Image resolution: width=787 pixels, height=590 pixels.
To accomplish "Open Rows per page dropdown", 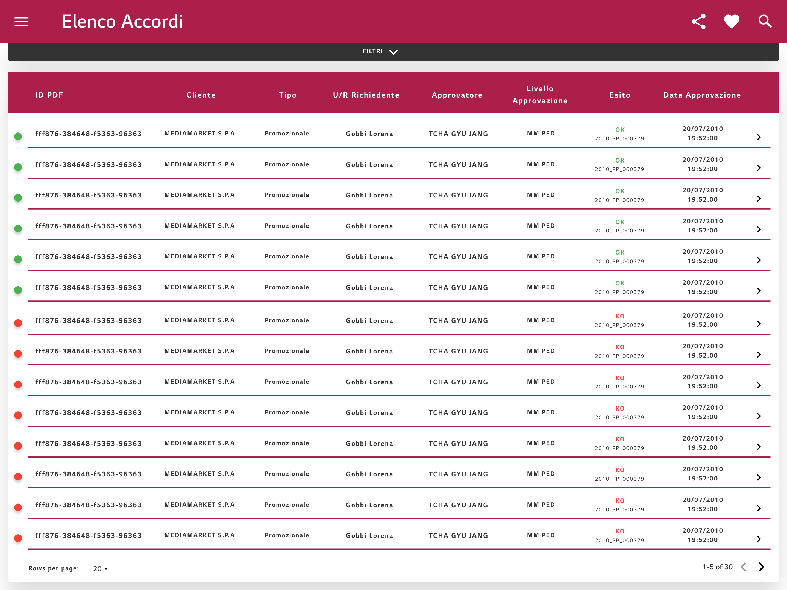I will tap(100, 569).
